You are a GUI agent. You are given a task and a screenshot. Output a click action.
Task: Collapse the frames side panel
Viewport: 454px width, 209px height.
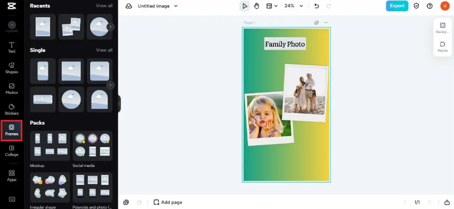pyautogui.click(x=119, y=103)
